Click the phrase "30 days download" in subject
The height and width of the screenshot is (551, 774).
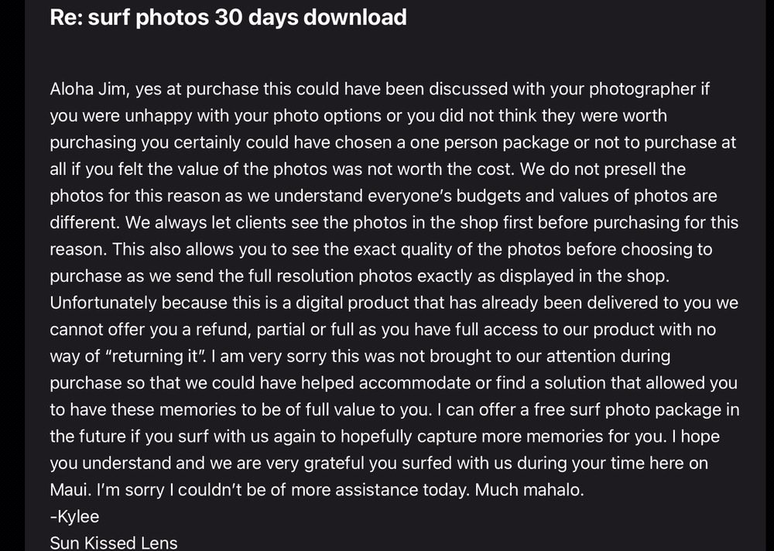pos(310,18)
